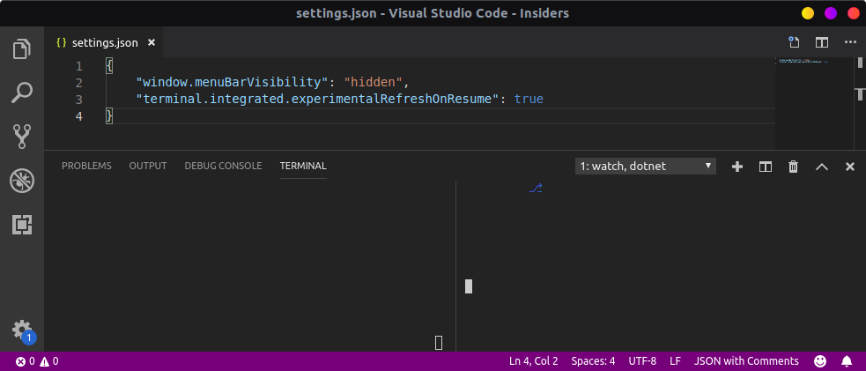Change end of line sequence 'LF'

coord(675,361)
